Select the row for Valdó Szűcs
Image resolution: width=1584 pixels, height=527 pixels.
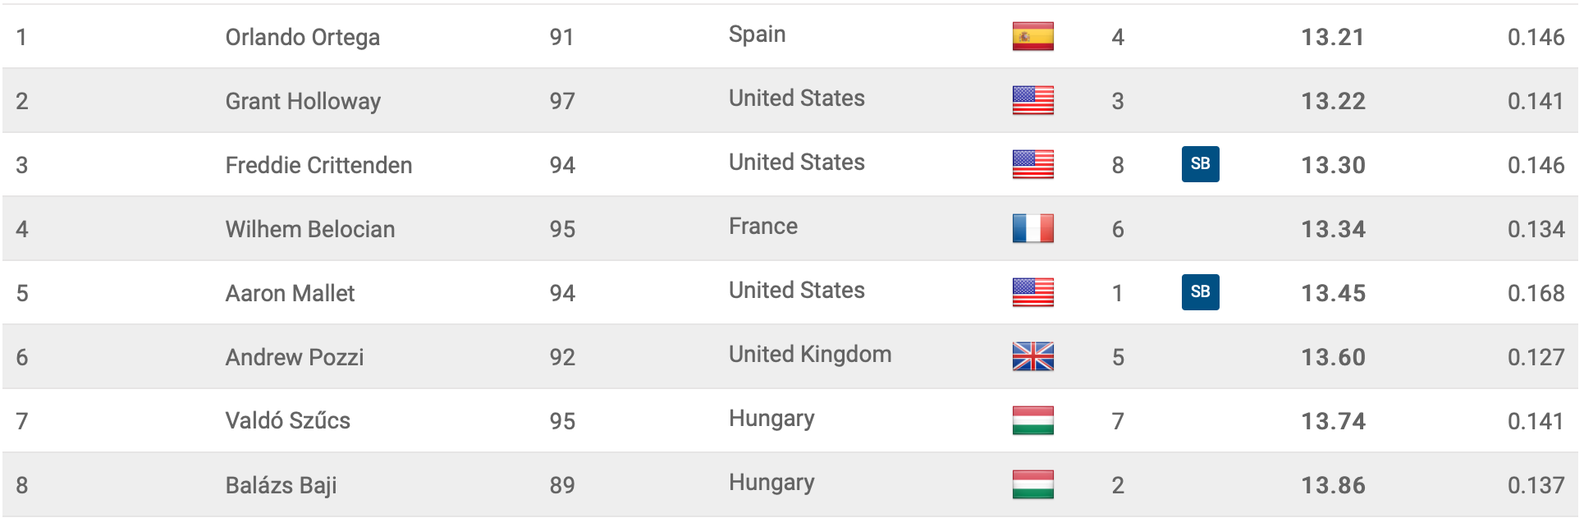790,420
